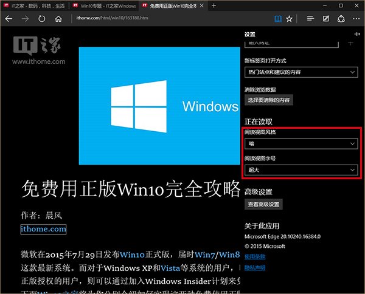Toggle the Reading view book icon
The height and width of the screenshot is (294, 365).
[x=277, y=19]
